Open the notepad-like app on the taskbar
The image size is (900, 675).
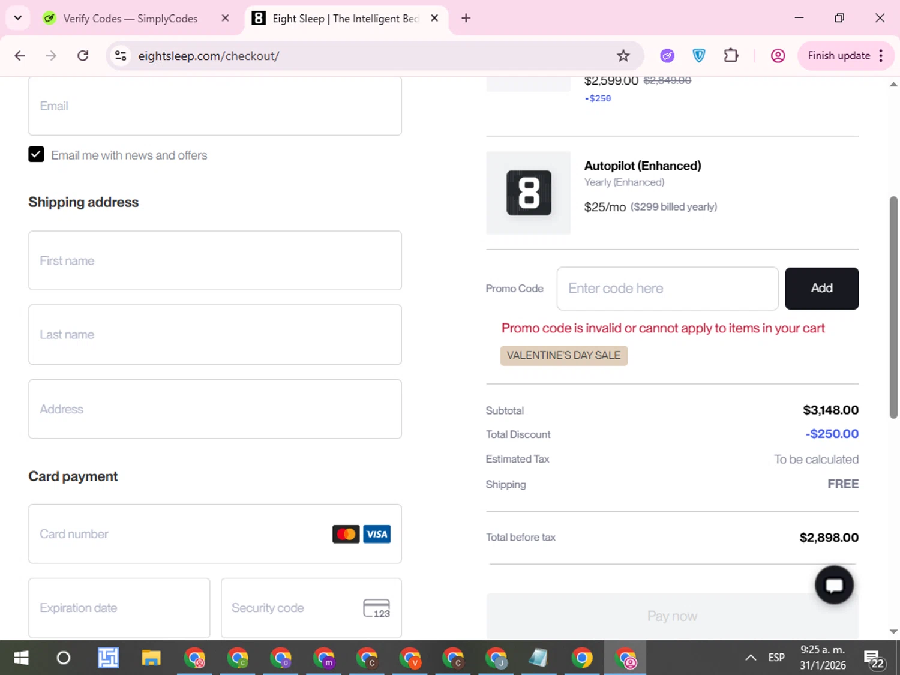[538, 658]
